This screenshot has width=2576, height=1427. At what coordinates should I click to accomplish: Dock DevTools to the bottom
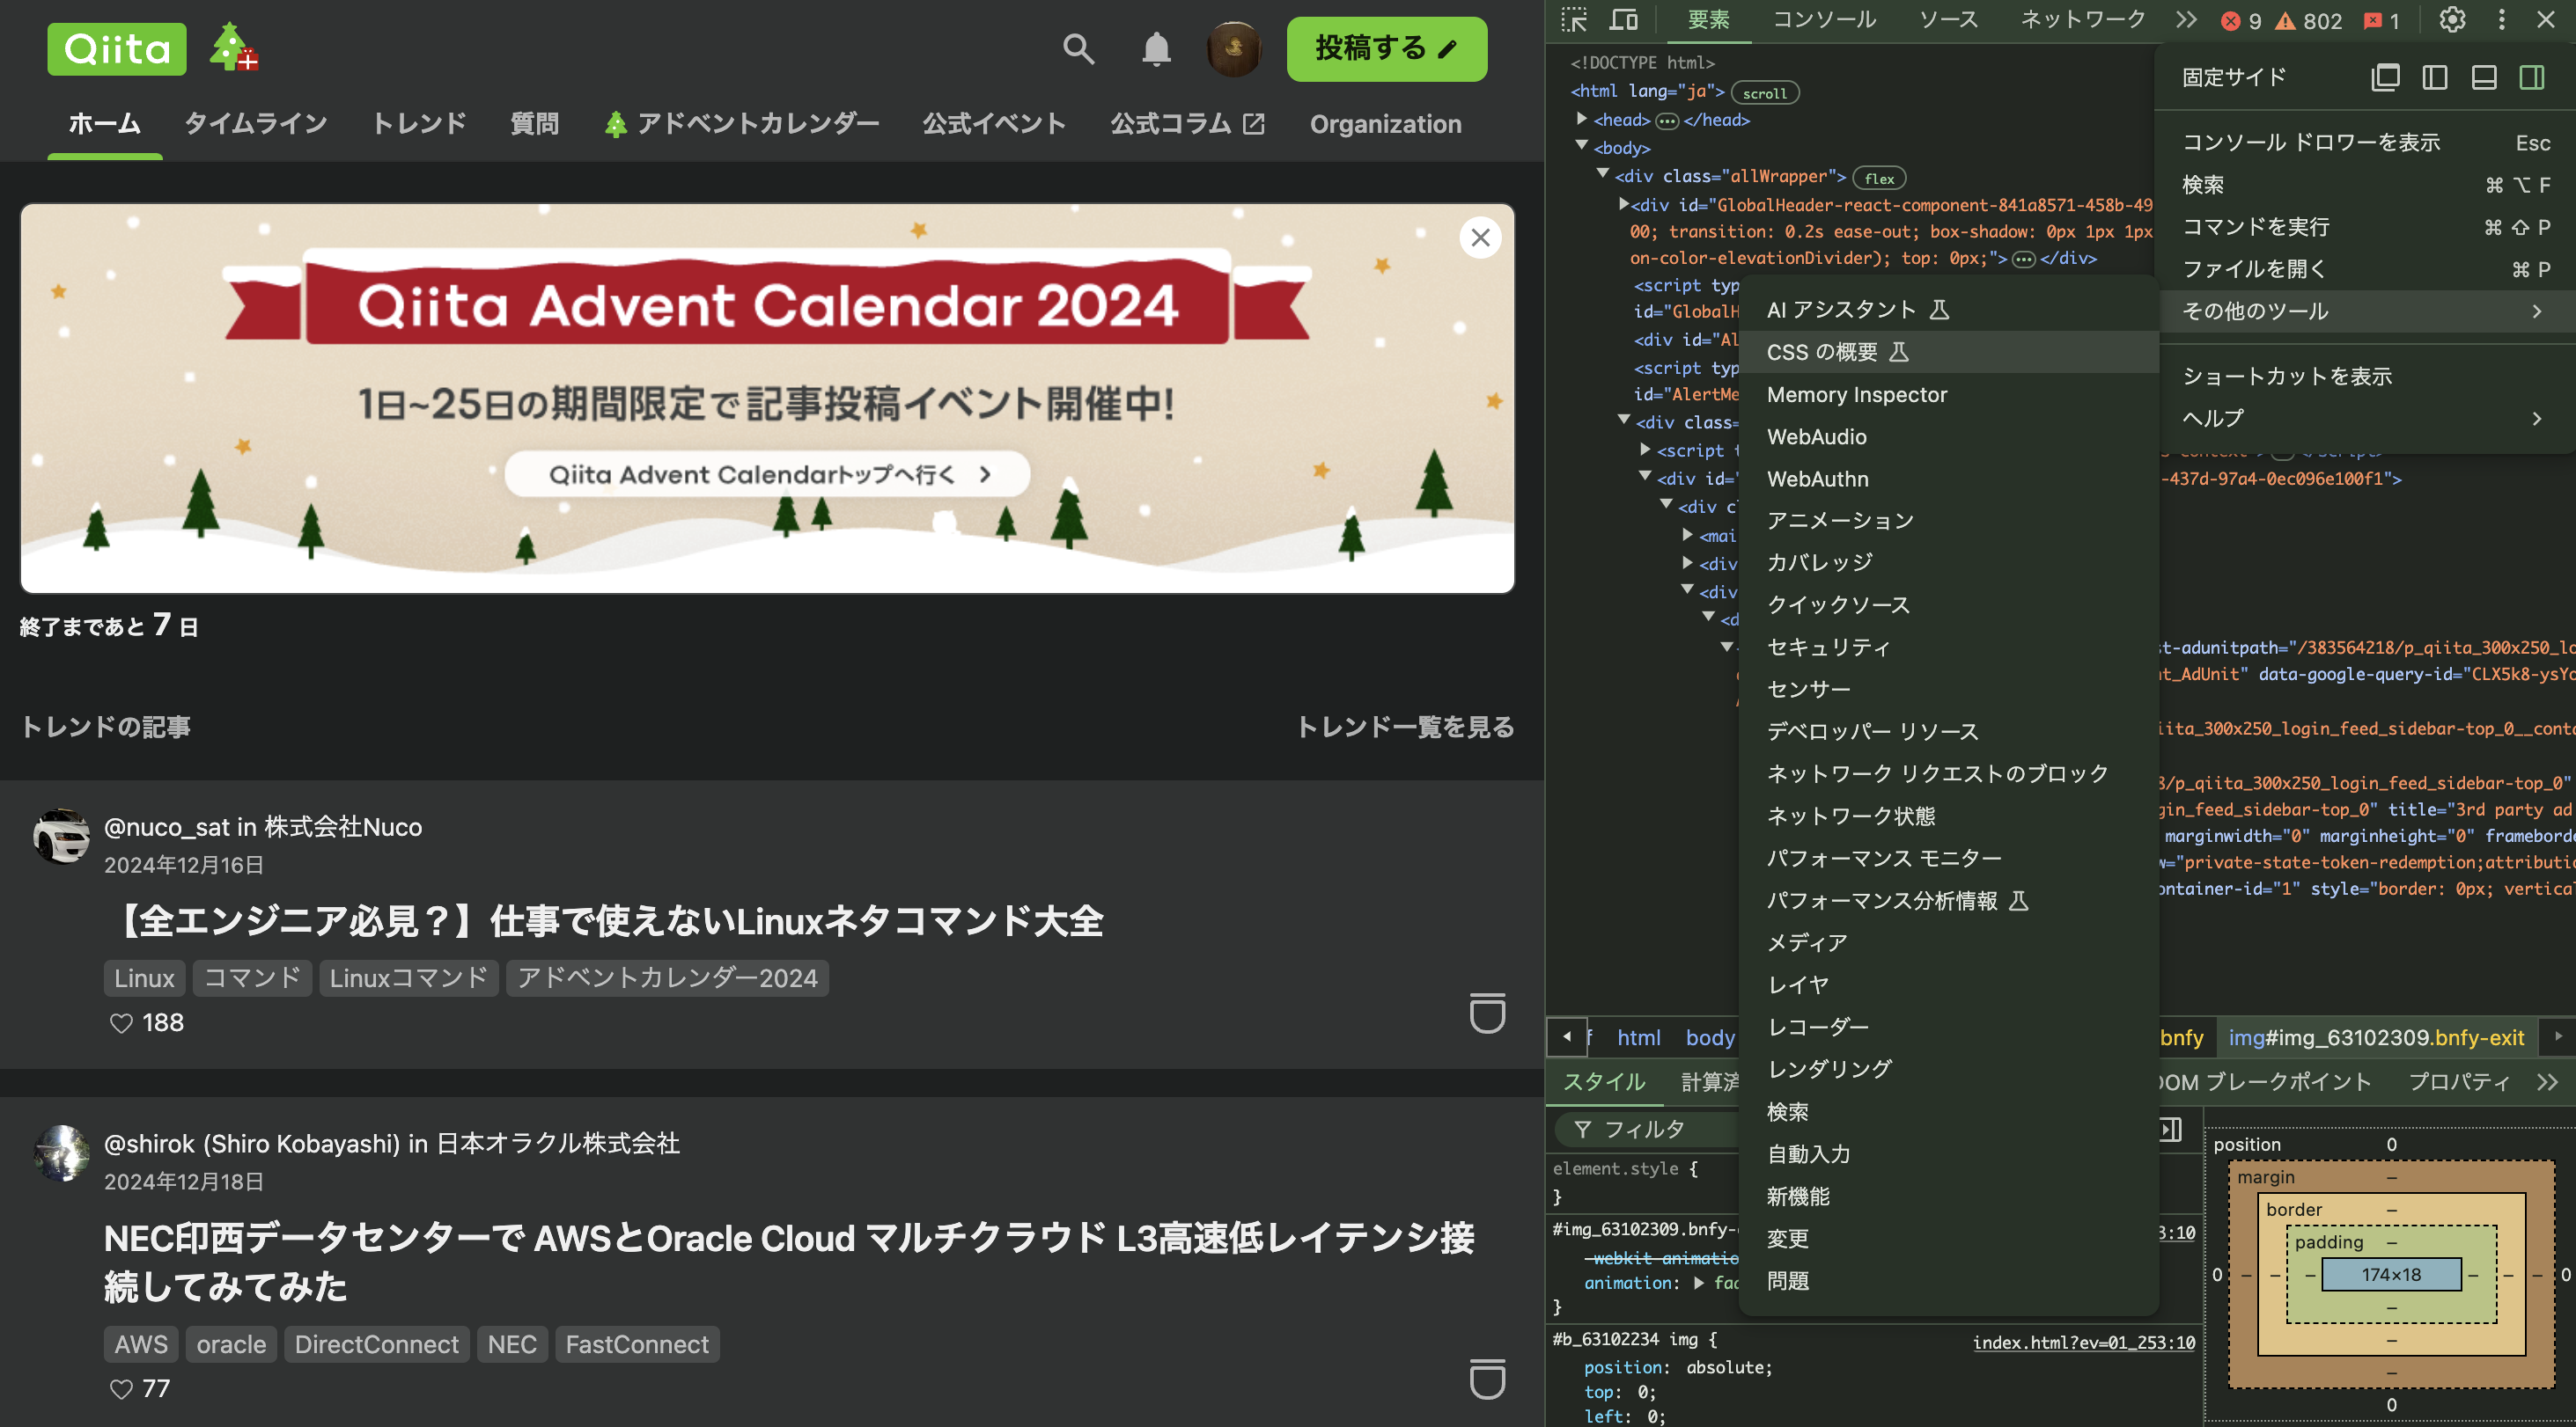click(2483, 77)
